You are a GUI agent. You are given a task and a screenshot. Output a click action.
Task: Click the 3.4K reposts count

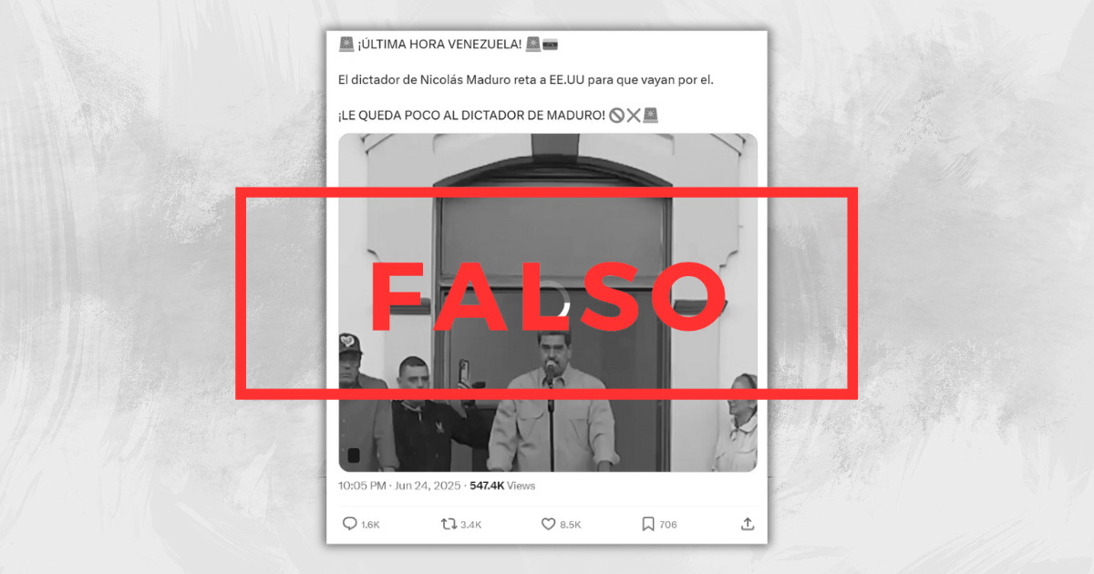click(x=470, y=525)
